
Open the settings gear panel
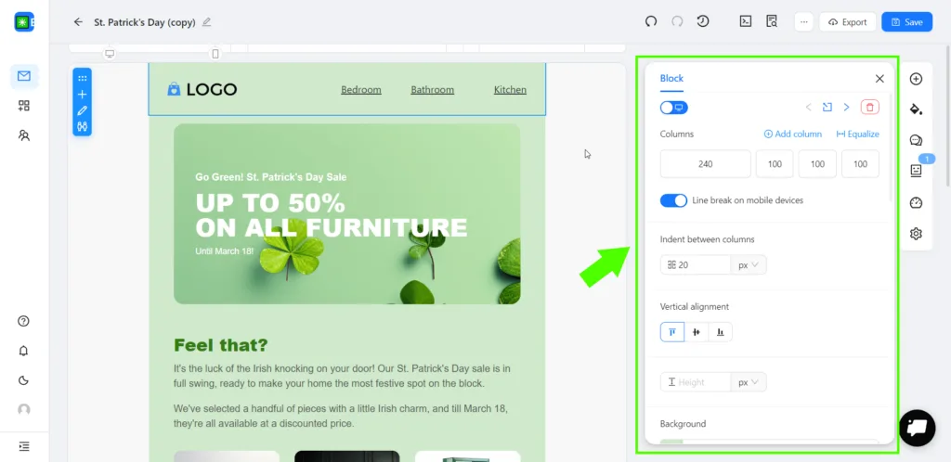click(916, 233)
